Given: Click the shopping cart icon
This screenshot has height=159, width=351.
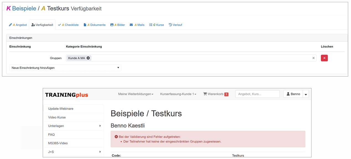Looking at the screenshot, I should 205,94.
